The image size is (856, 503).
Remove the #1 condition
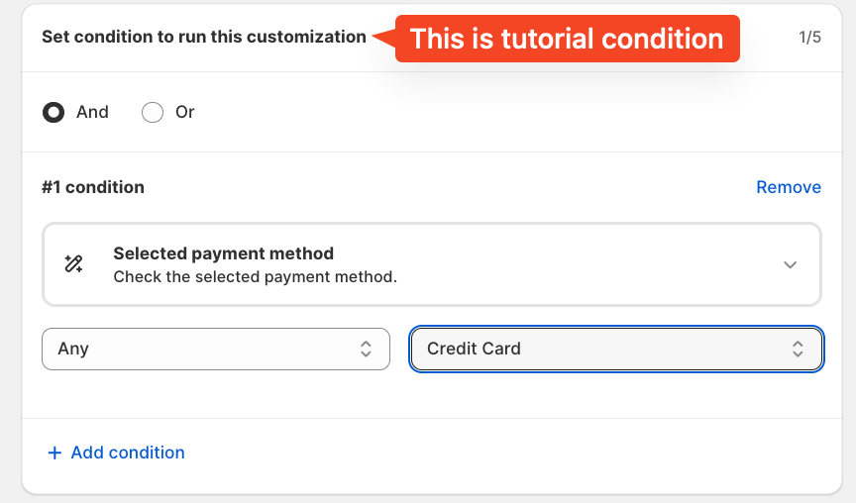coord(789,187)
